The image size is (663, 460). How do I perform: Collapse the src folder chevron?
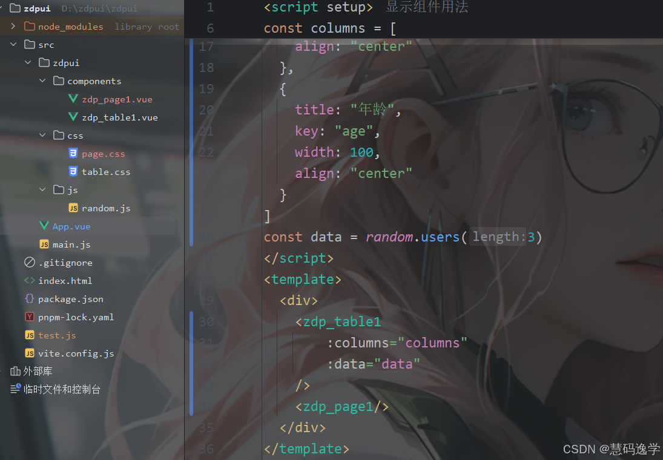[x=13, y=44]
